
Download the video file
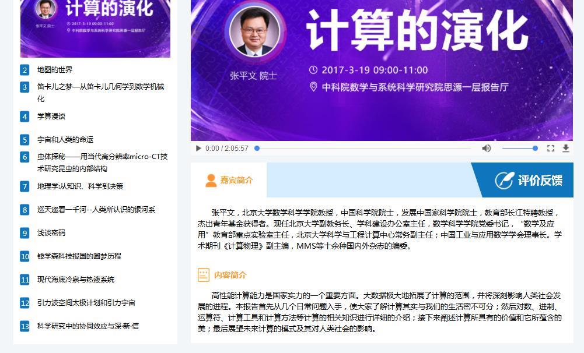tap(566, 149)
